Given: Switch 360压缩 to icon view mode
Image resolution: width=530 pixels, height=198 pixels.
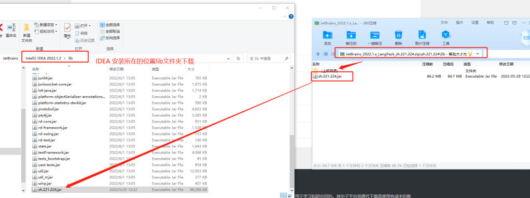Looking at the screenshot, I should [325, 54].
